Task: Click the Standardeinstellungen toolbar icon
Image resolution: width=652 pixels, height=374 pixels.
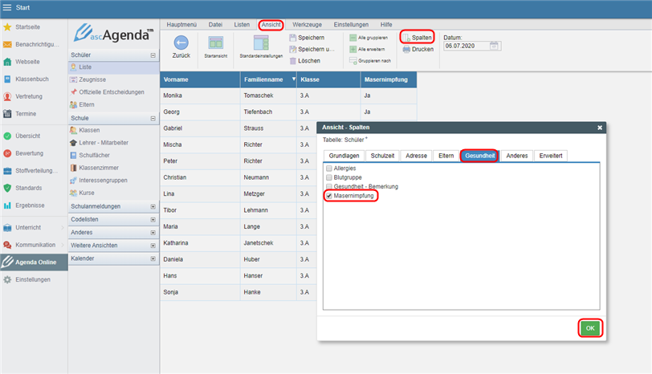Action: 261,43
